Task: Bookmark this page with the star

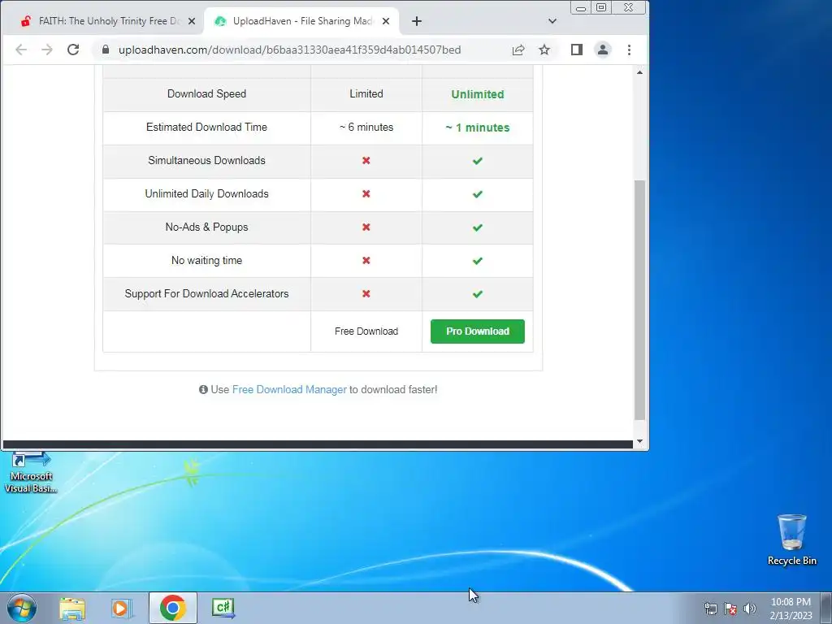Action: point(544,50)
